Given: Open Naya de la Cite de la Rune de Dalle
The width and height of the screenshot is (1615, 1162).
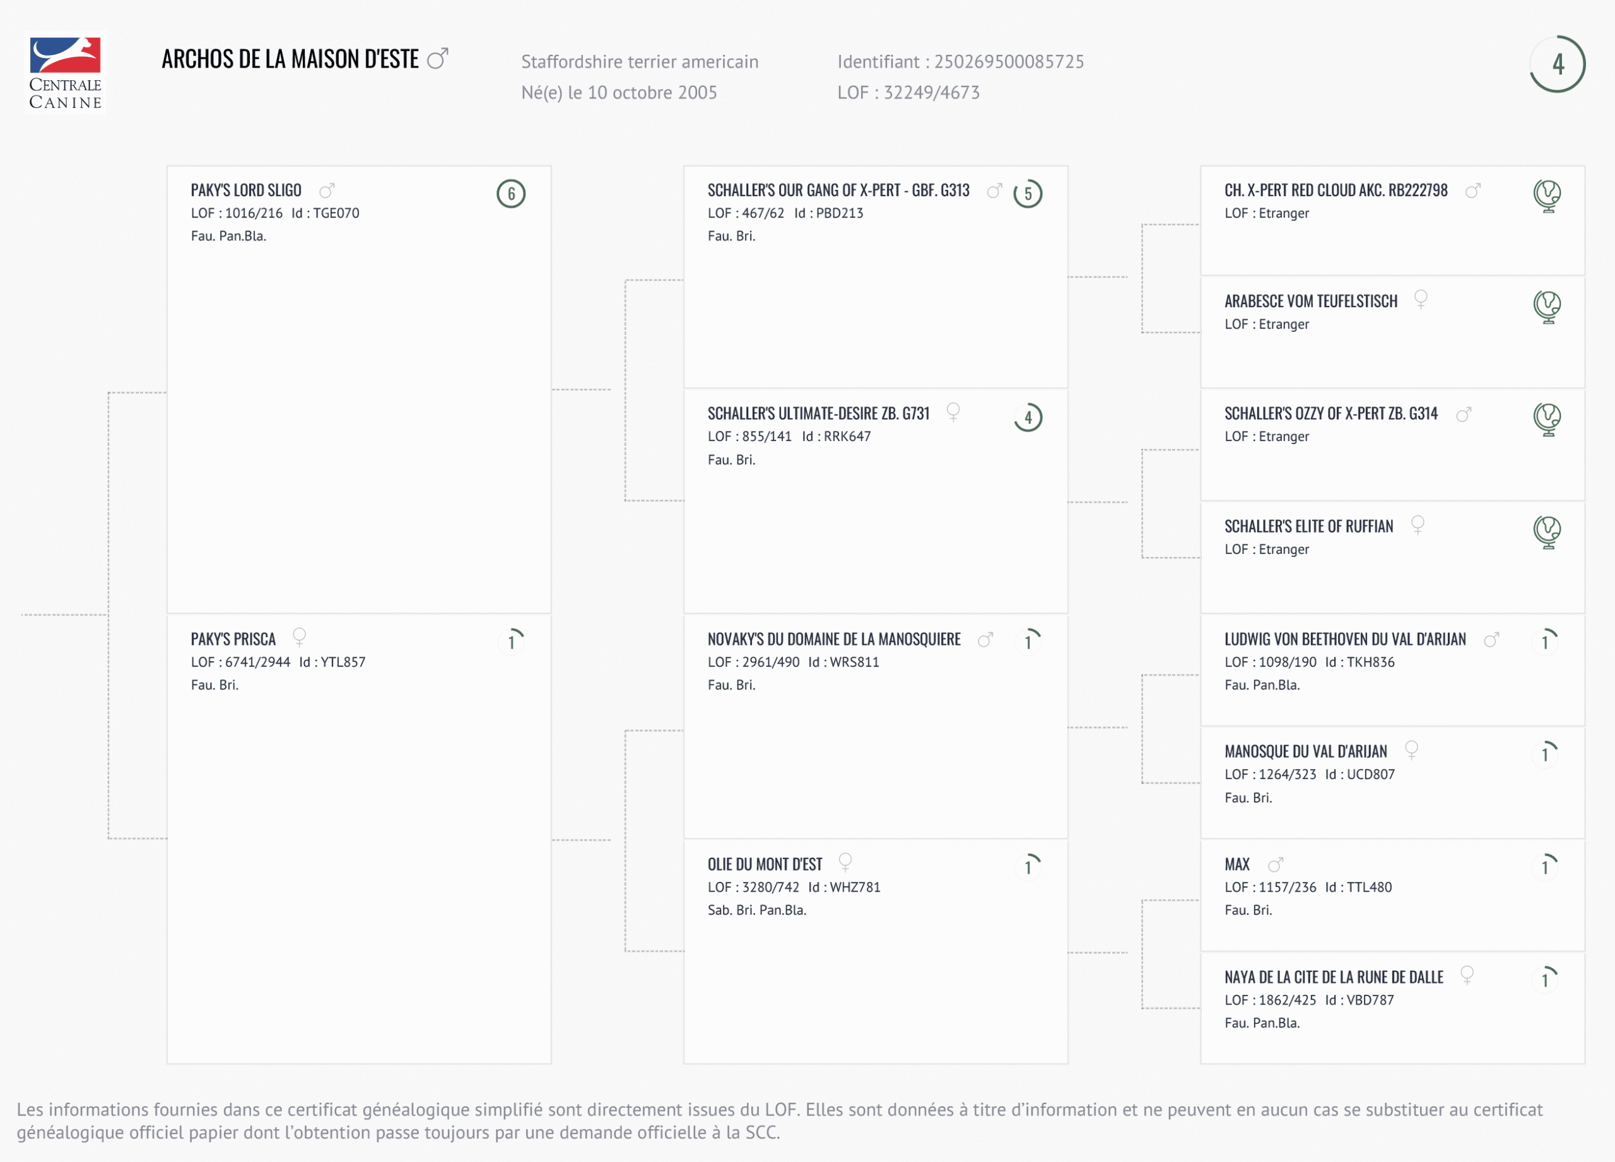Looking at the screenshot, I should click(x=1334, y=977).
